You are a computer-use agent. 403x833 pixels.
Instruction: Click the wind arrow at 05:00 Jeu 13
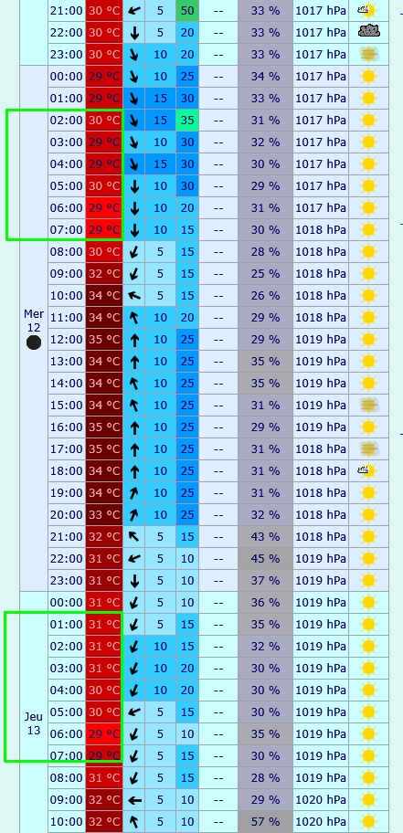click(x=134, y=712)
